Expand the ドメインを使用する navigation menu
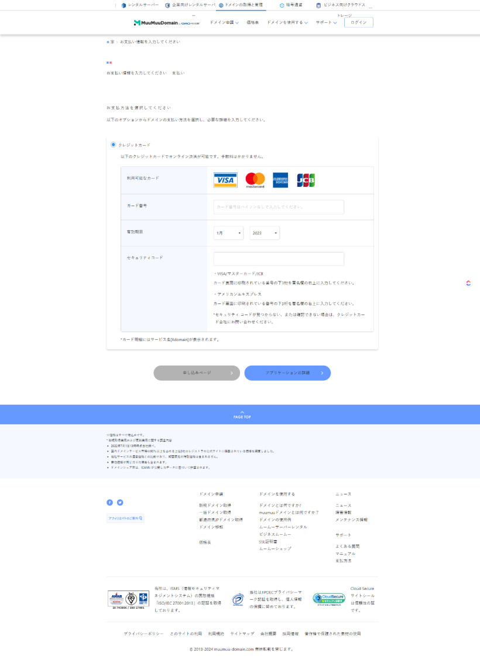The width and height of the screenshot is (480, 669). click(x=286, y=22)
